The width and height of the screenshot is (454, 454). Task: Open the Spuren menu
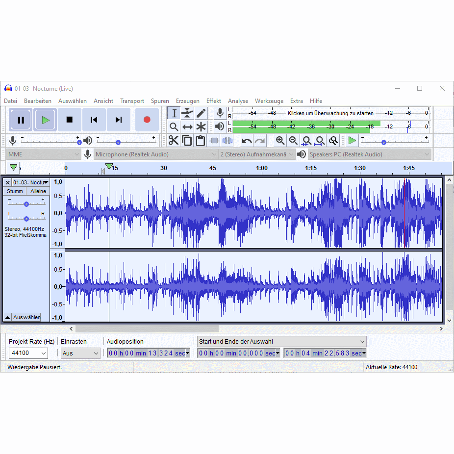160,101
